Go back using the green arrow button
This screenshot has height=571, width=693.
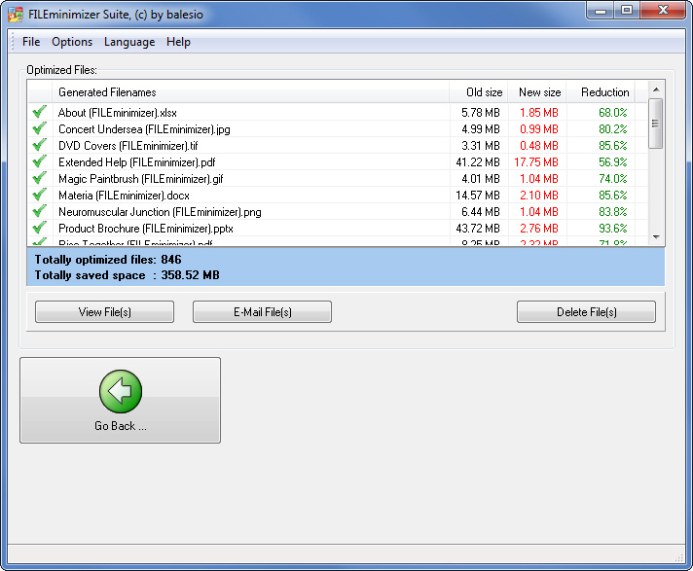pos(121,400)
